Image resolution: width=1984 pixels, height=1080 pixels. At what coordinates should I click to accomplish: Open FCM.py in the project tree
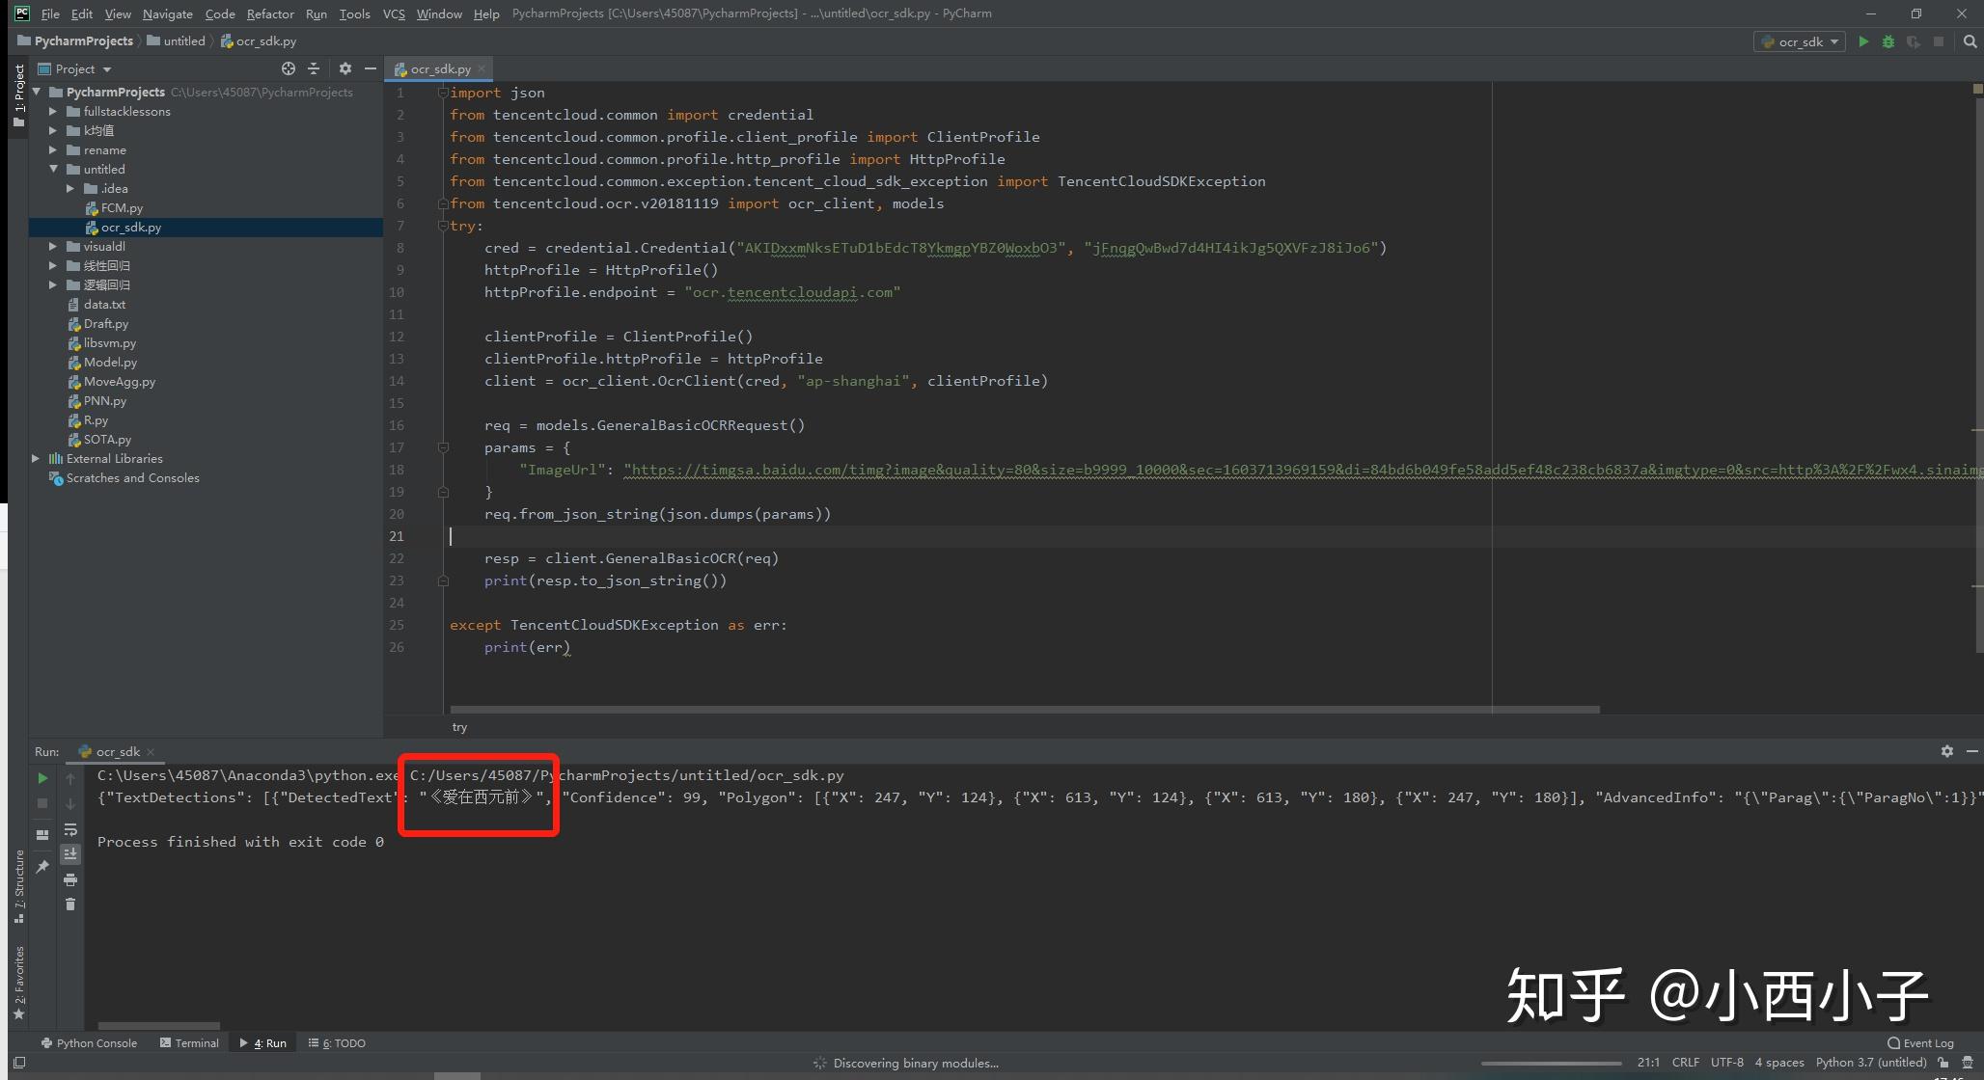click(x=122, y=208)
